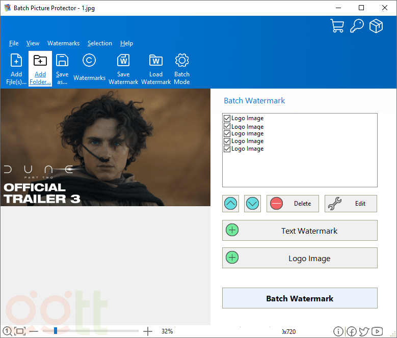Open the Selection menu

pos(99,43)
